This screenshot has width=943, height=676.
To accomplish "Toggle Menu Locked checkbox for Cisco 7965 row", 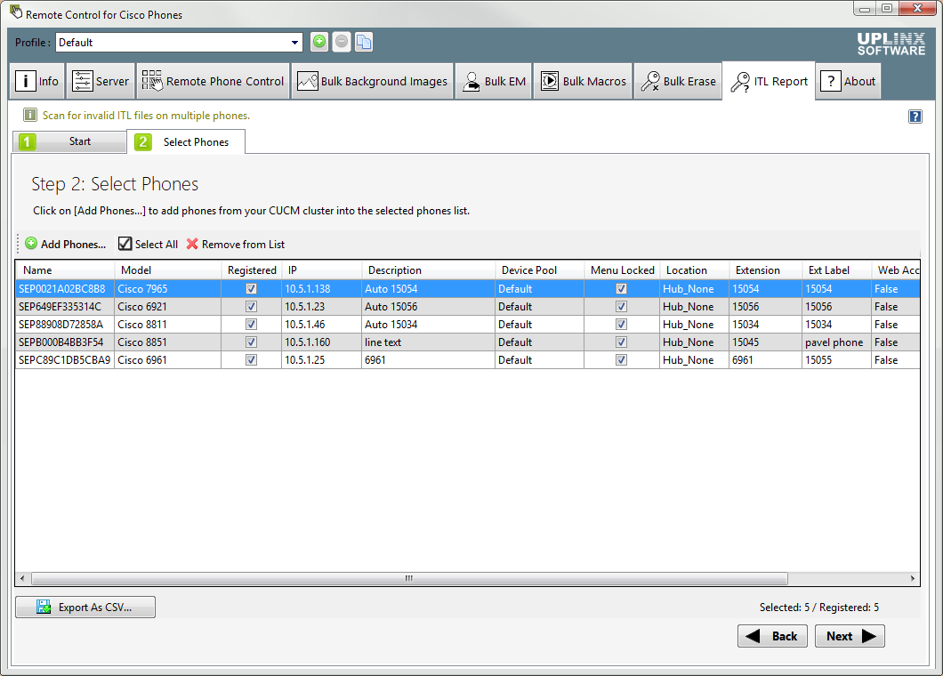I will coord(621,289).
